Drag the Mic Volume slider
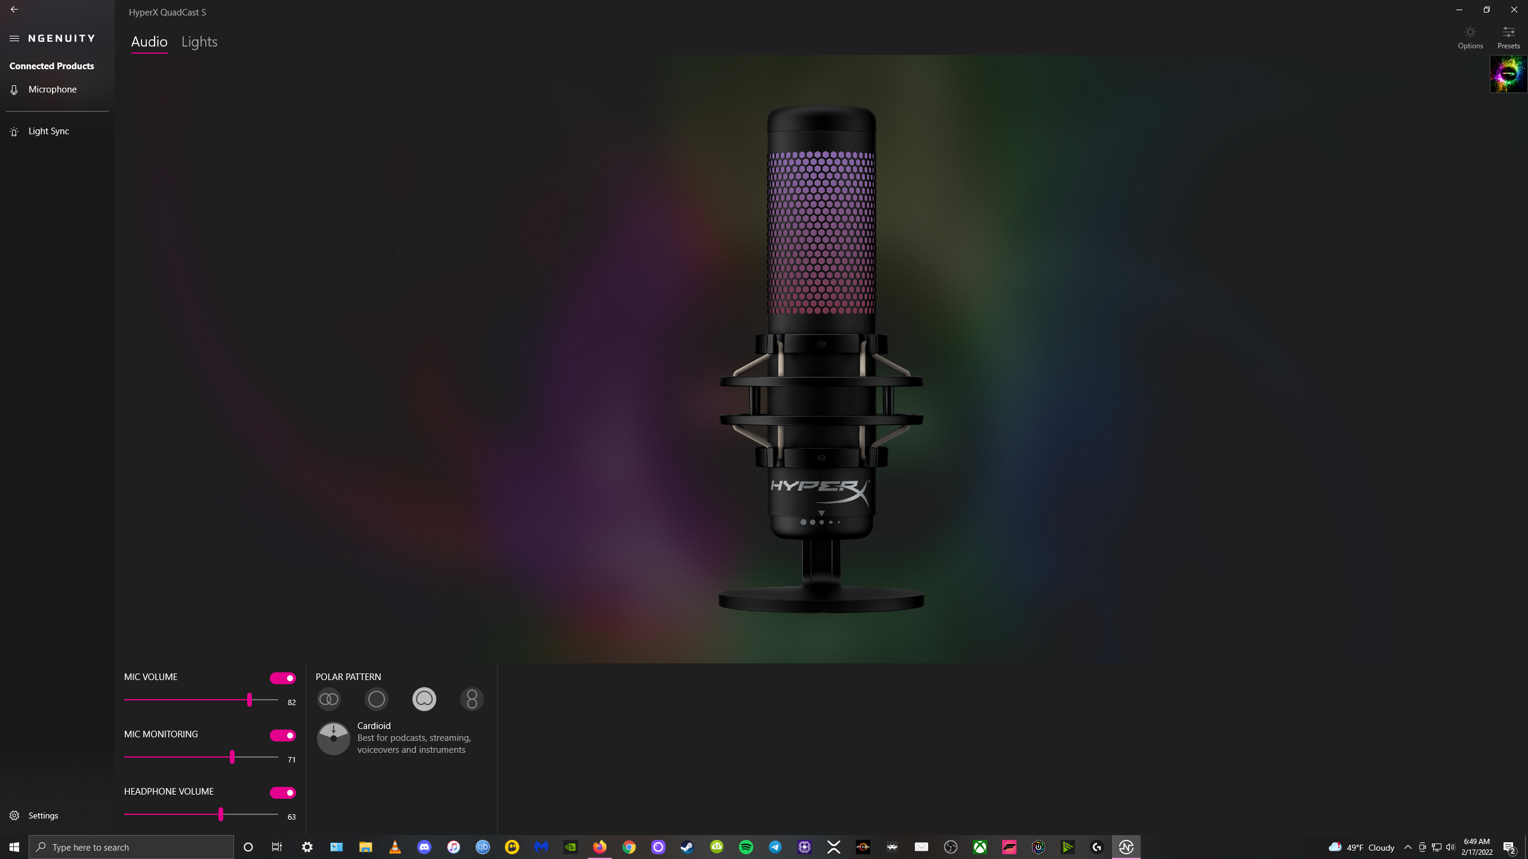The image size is (1528, 859). click(x=249, y=701)
